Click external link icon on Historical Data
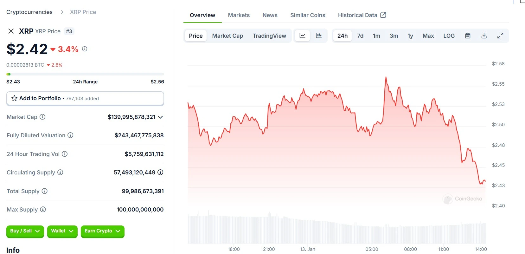The image size is (525, 254). pos(383,15)
